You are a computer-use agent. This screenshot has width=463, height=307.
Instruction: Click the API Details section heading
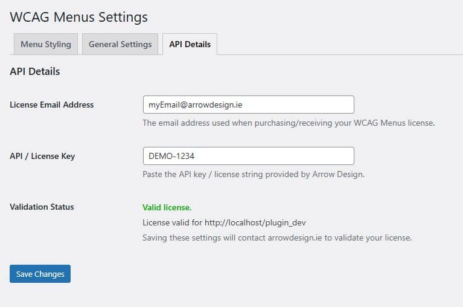pyautogui.click(x=35, y=71)
